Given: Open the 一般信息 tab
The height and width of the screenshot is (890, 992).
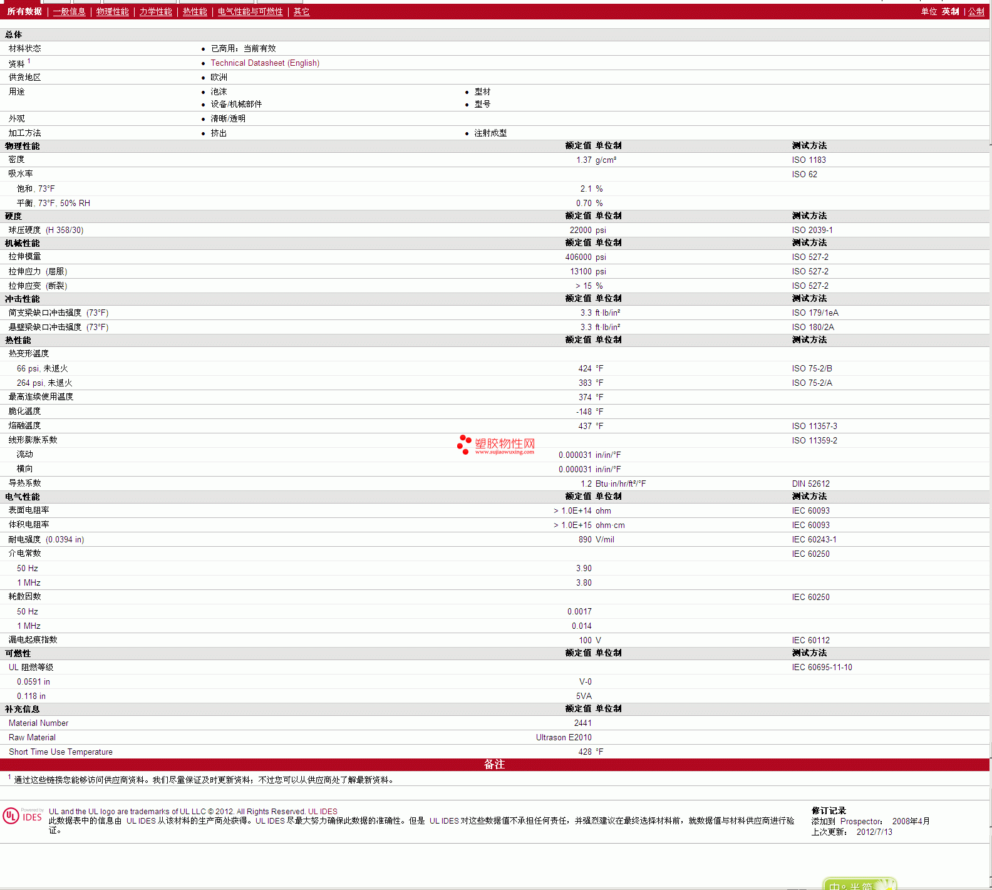Looking at the screenshot, I should (x=69, y=12).
